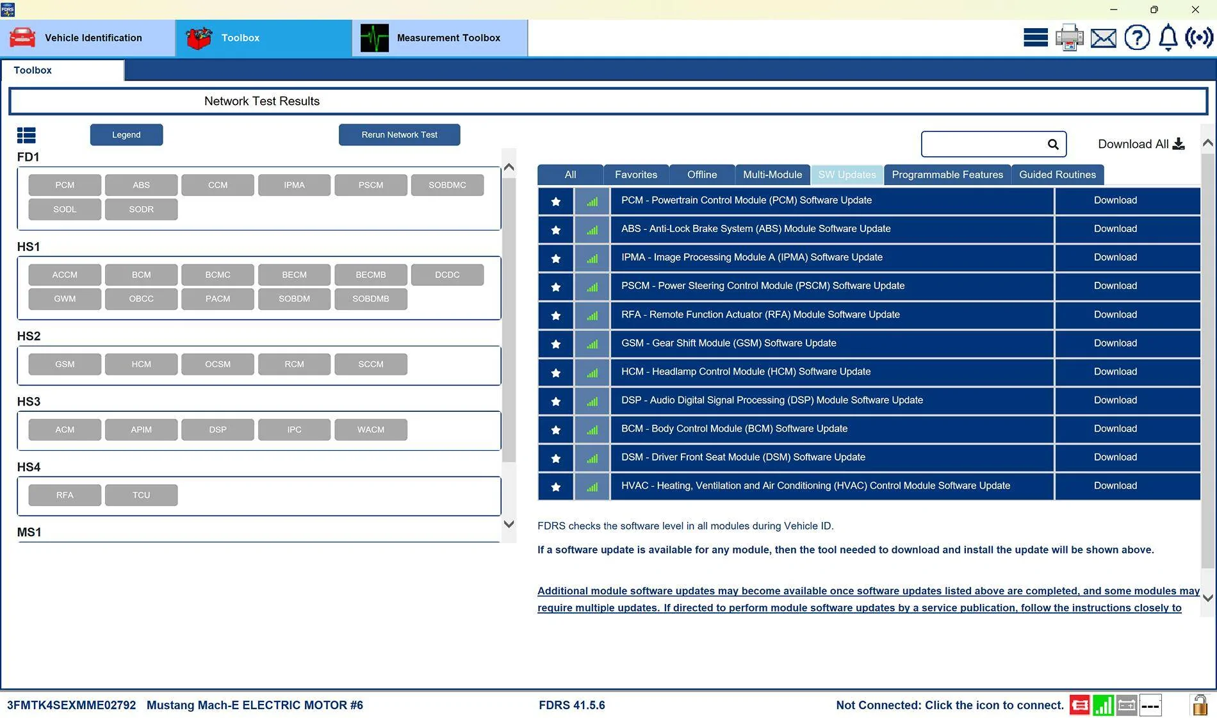Click the green signal bars status icon
The height and width of the screenshot is (718, 1217).
1103,705
